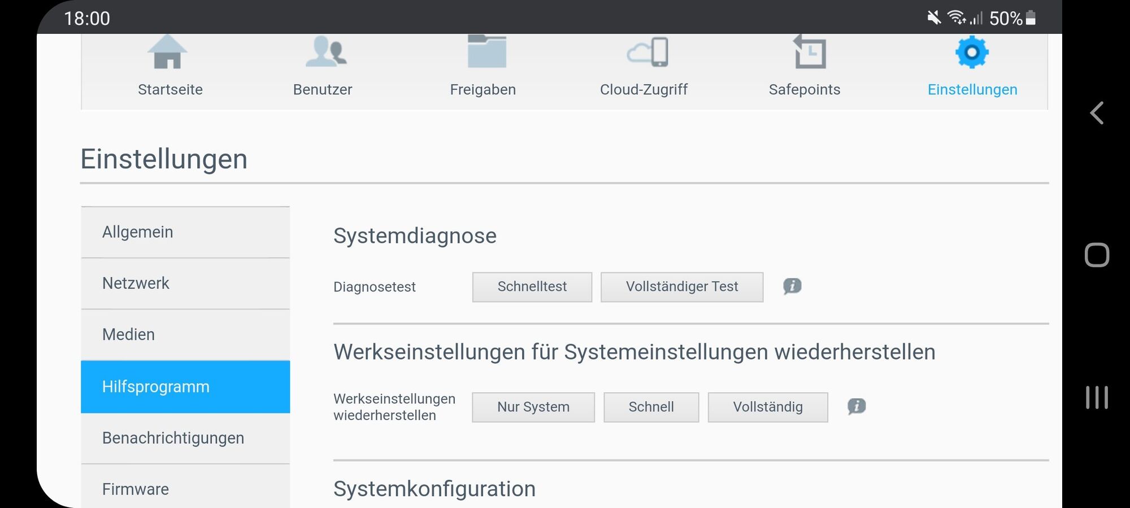Switch to the Firmware settings tab

(185, 487)
